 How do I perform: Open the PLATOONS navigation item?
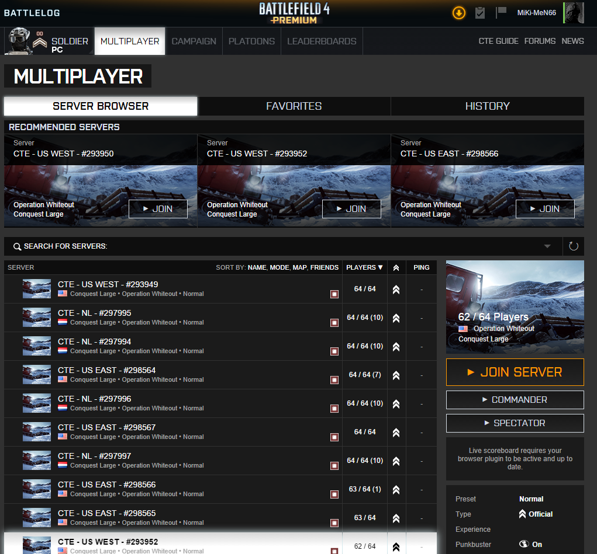[251, 41]
